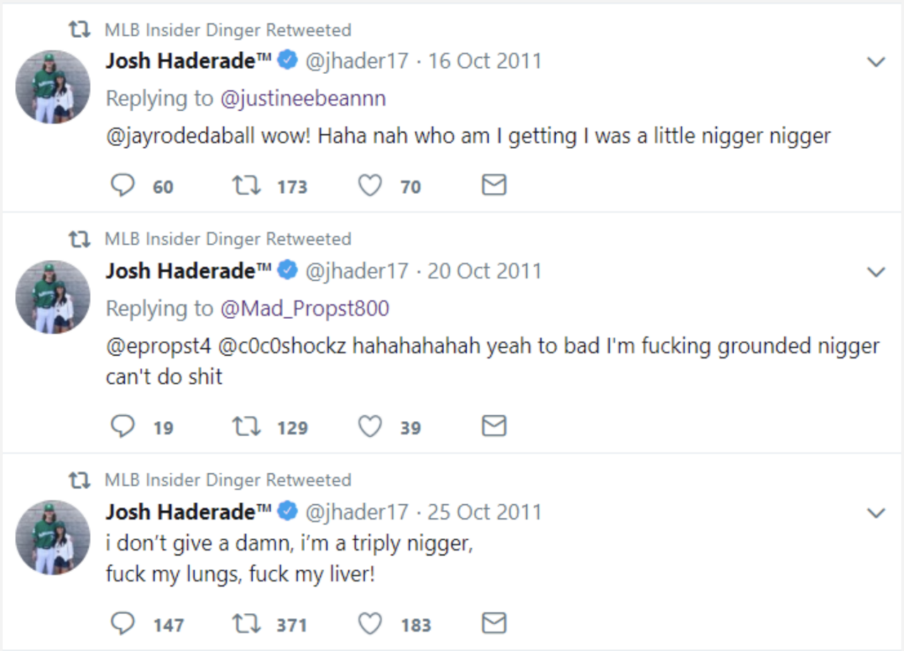Open the reply icon showing 147

pos(123,623)
